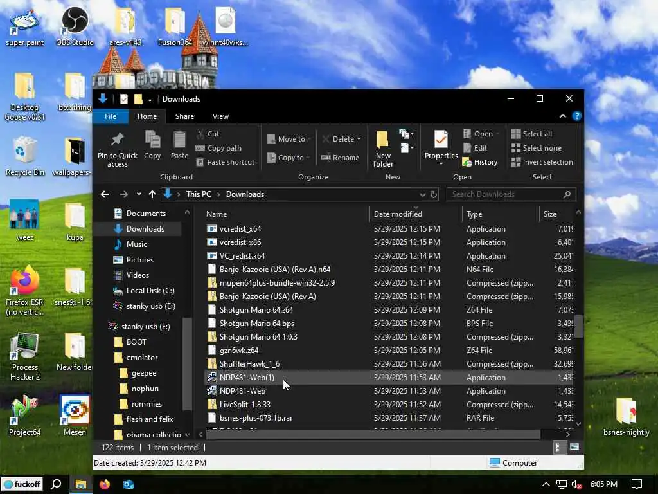The width and height of the screenshot is (658, 494).
Task: Click Paste shortcut
Action: coord(226,162)
